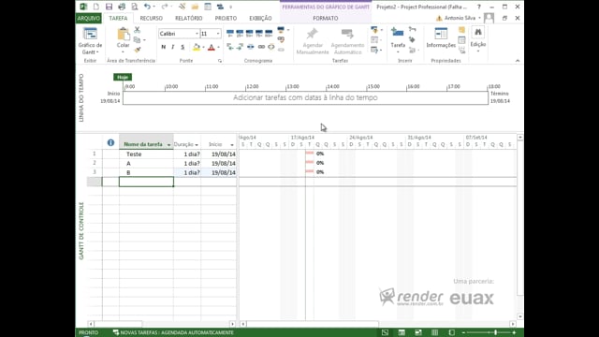
Task: Open Nome da tarefa column filter dropdown
Action: (x=168, y=145)
